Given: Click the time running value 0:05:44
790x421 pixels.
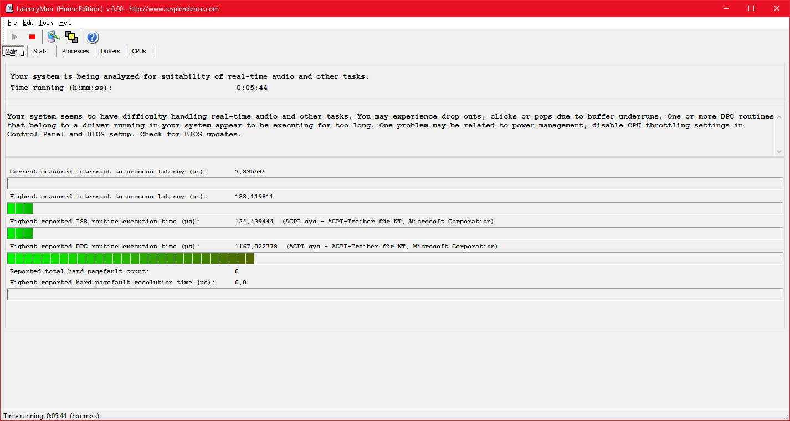Looking at the screenshot, I should click(x=252, y=88).
